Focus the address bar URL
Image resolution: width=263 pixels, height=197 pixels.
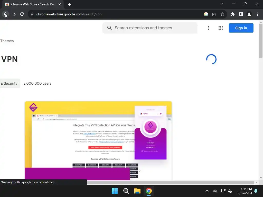click(x=69, y=14)
